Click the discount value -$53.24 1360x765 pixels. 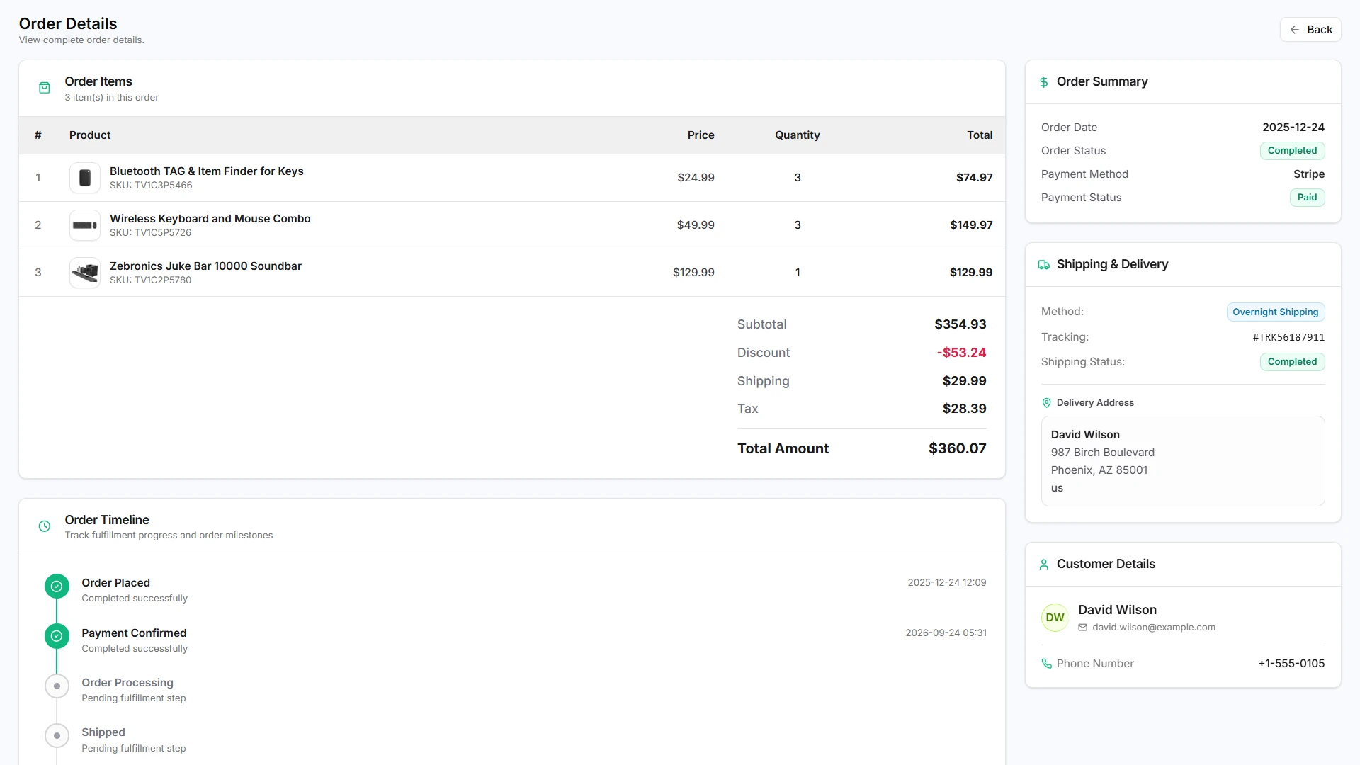pos(961,353)
